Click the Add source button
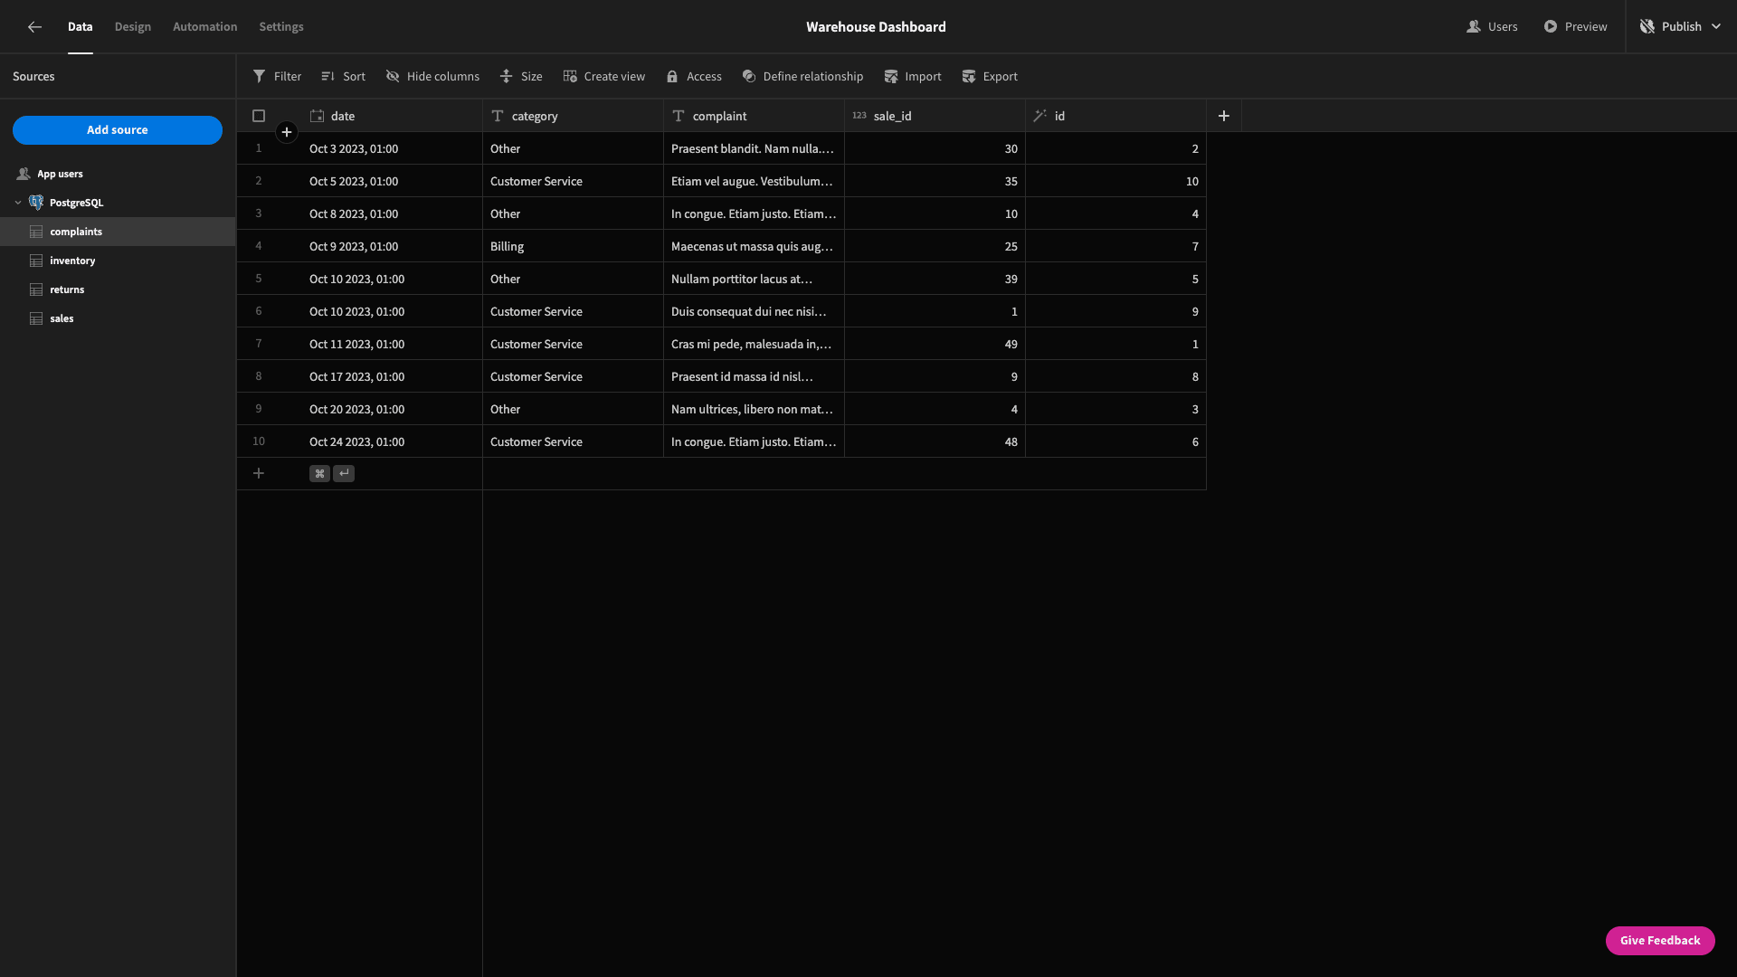This screenshot has width=1737, height=977. click(118, 130)
